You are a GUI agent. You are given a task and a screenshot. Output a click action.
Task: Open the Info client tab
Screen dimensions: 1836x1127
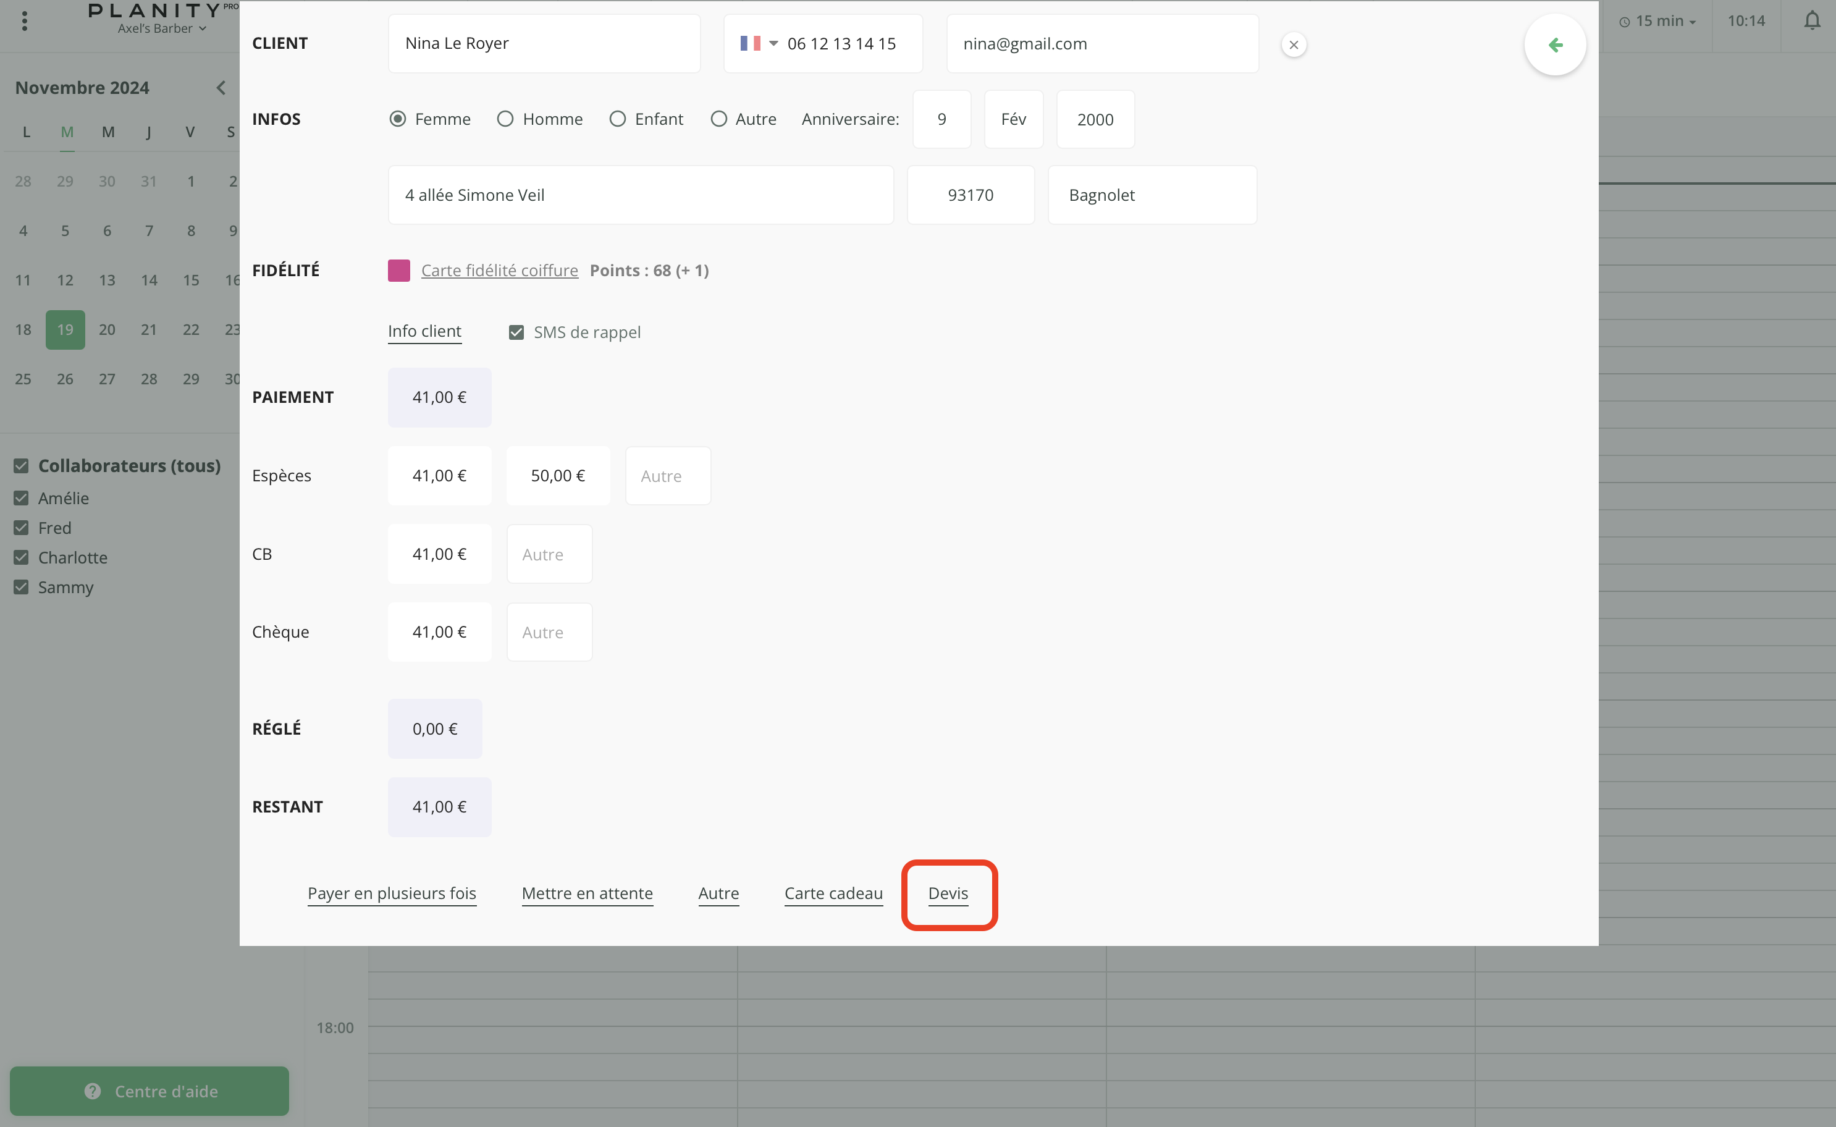click(x=424, y=331)
